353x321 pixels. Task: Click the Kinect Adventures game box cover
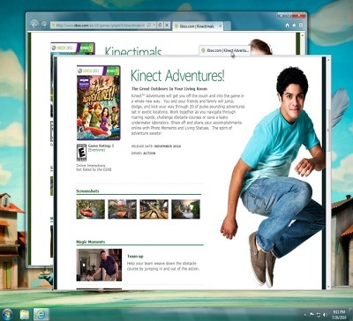tap(99, 102)
